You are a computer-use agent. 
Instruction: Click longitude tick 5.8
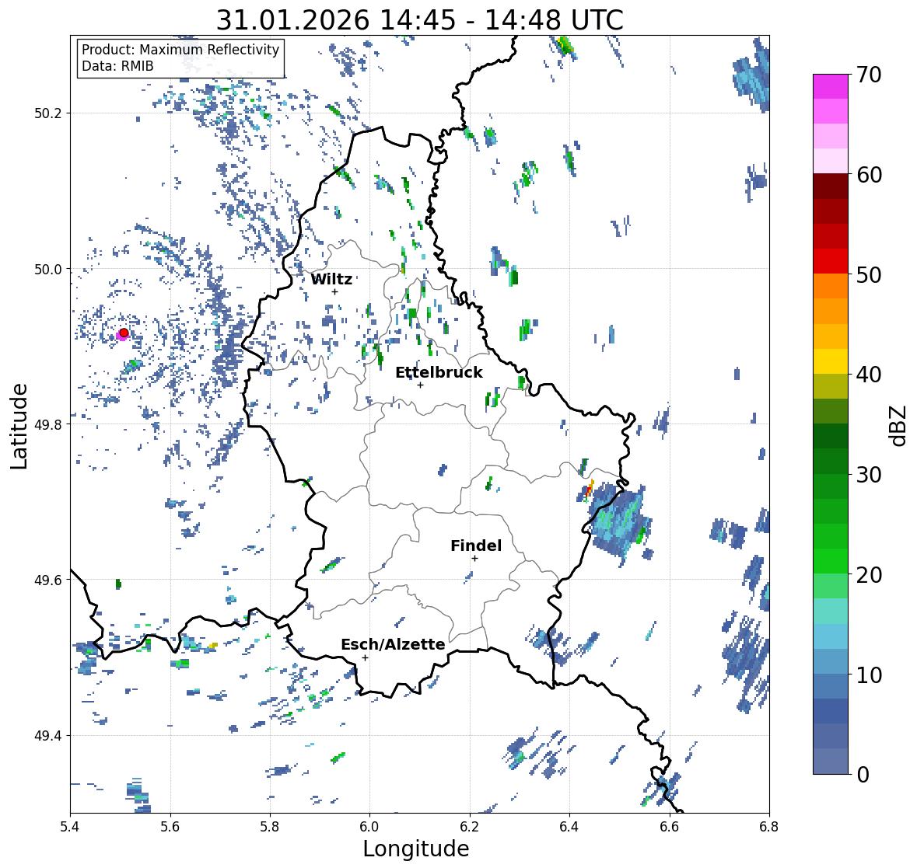tap(270, 827)
